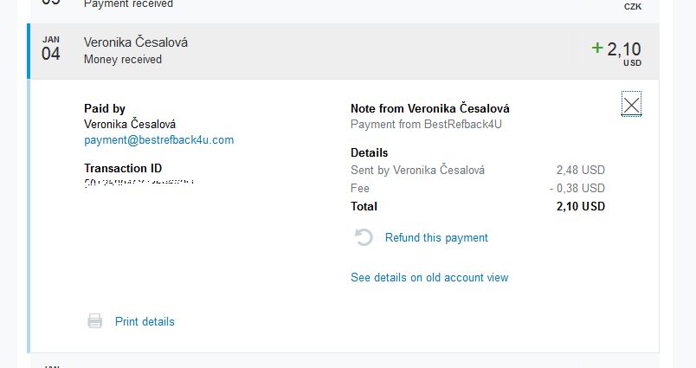Click the green plus sign icon
The width and height of the screenshot is (696, 368).
point(597,48)
